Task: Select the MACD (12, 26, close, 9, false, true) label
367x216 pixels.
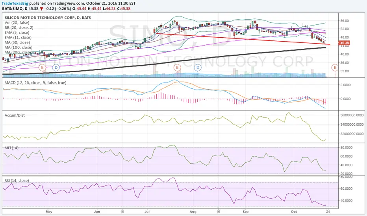Action: (35, 82)
